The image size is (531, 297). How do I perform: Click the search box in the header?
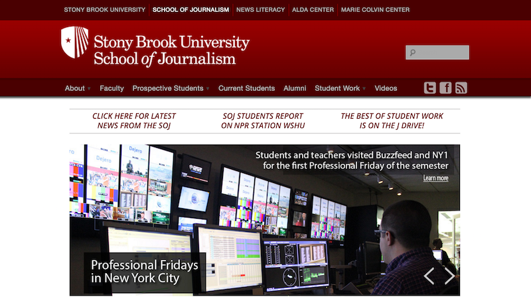point(437,52)
